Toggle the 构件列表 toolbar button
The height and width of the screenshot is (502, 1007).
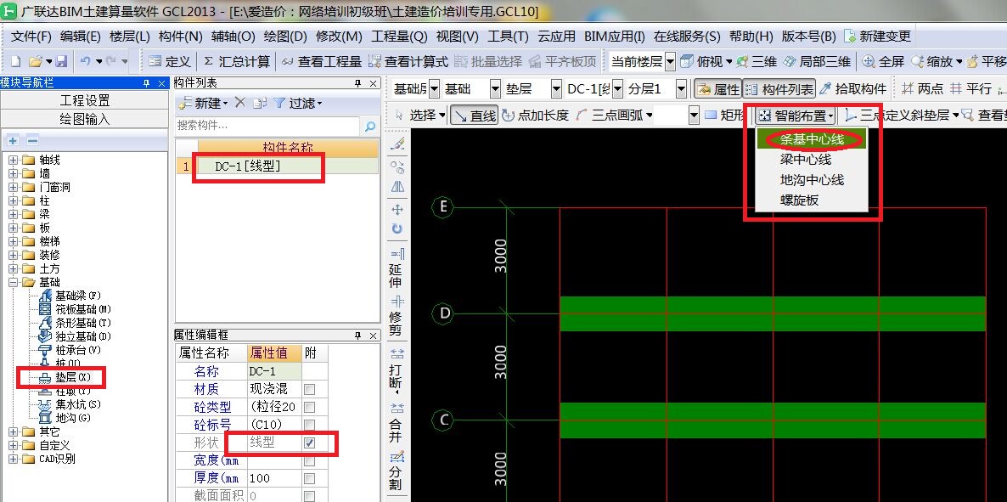[779, 88]
